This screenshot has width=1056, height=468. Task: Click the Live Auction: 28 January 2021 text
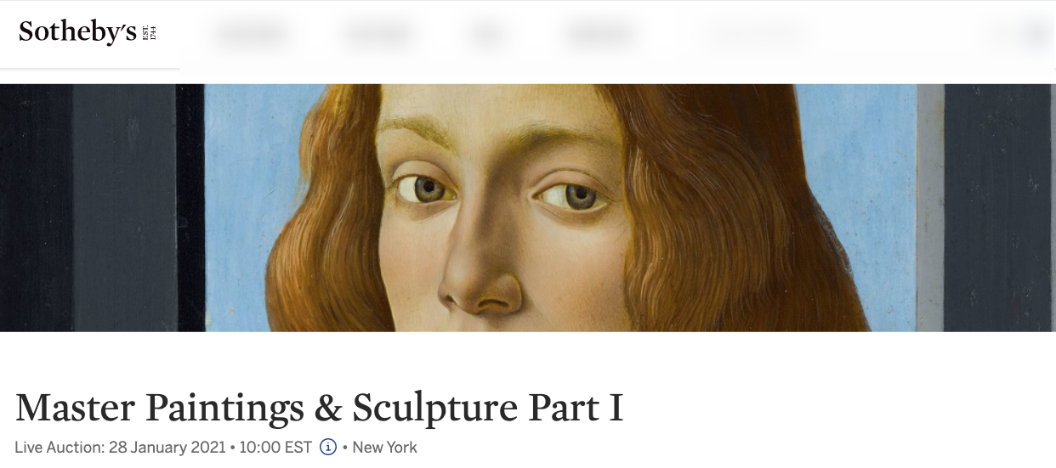(x=120, y=447)
